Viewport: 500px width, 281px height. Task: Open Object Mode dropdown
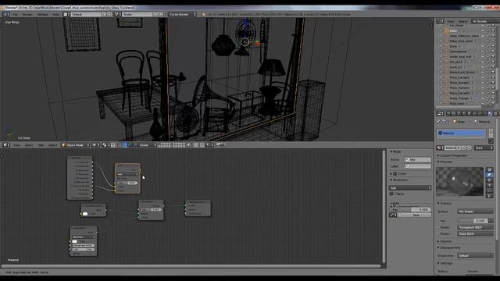[75, 145]
